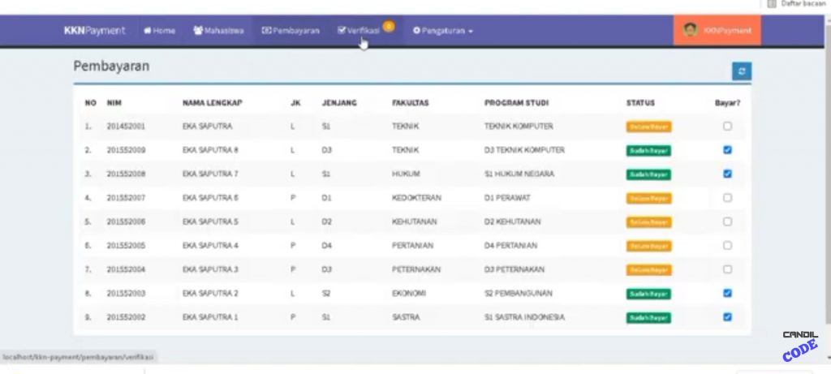Viewport: 831px width, 374px height.
Task: Click the Home icon in navbar
Action: (148, 31)
